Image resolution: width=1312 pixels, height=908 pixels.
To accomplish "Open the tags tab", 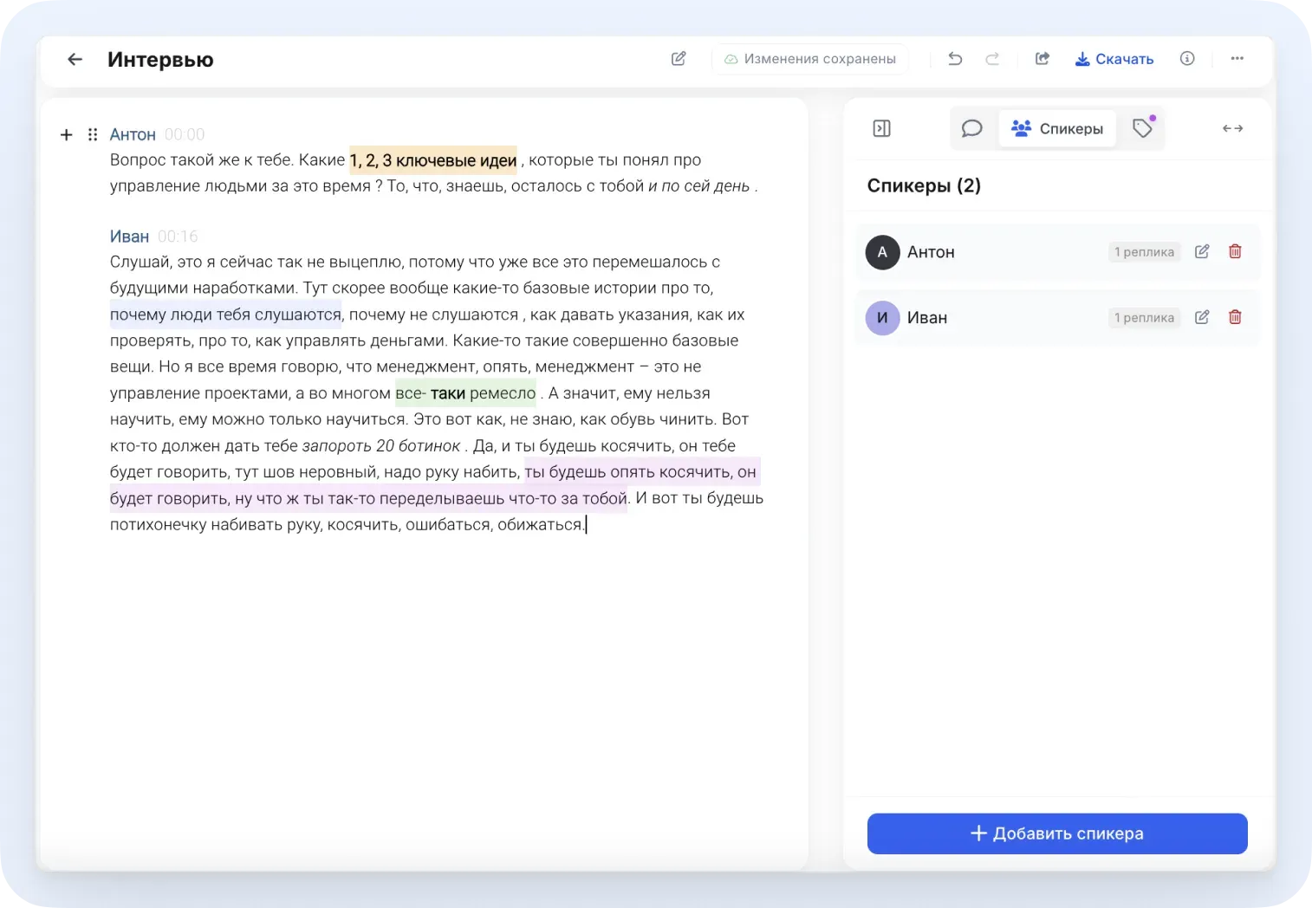I will point(1143,128).
